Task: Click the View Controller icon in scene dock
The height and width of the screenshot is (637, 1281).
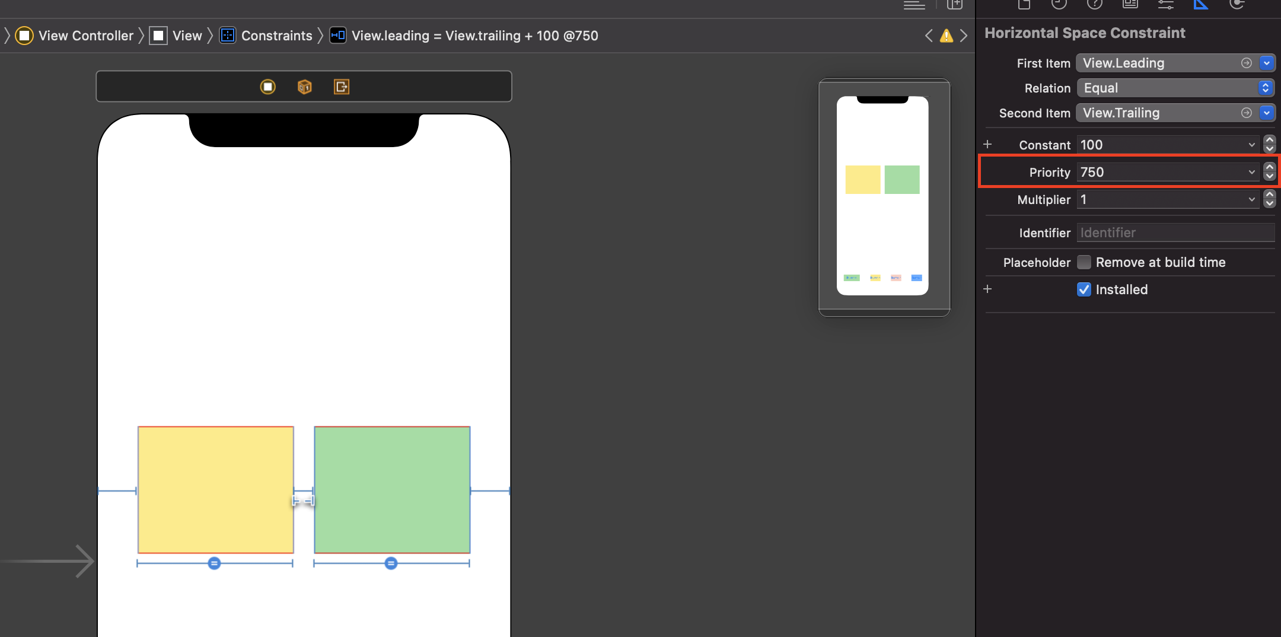Action: 267,86
